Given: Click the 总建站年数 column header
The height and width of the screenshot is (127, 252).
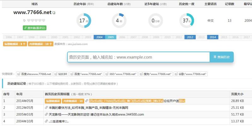Looking at the screenshot, I should 119,4.
